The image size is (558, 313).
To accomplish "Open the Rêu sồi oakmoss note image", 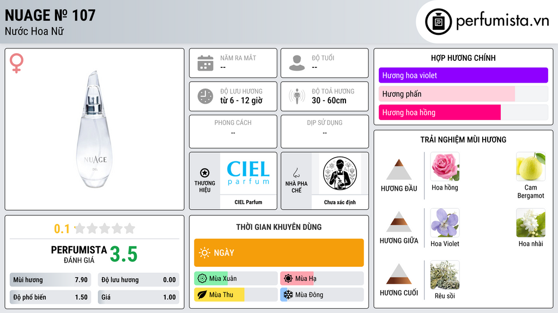I will pyautogui.click(x=445, y=275).
